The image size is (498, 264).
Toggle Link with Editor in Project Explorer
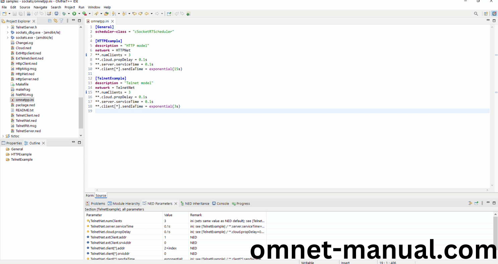point(56,21)
